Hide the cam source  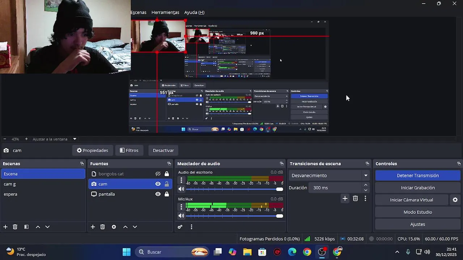point(158,184)
